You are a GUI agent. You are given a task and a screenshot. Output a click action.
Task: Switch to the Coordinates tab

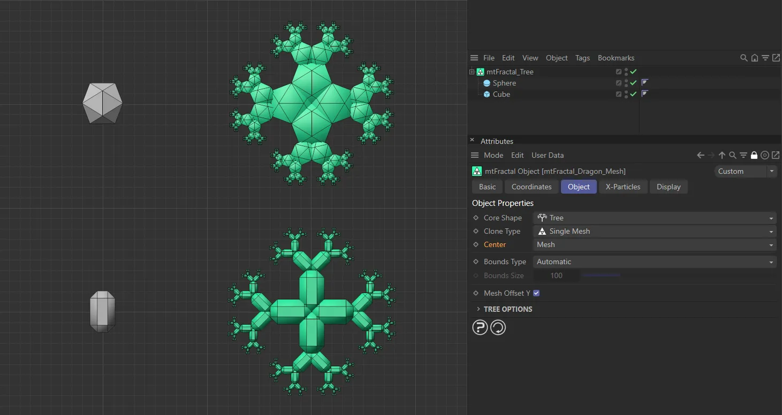531,187
